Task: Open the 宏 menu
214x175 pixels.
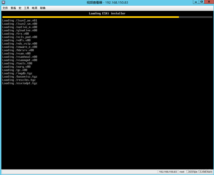Action: click(20, 8)
